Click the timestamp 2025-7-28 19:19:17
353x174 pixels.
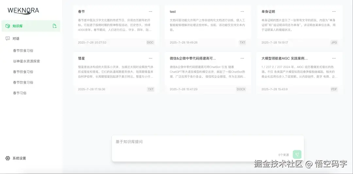(x=275, y=43)
